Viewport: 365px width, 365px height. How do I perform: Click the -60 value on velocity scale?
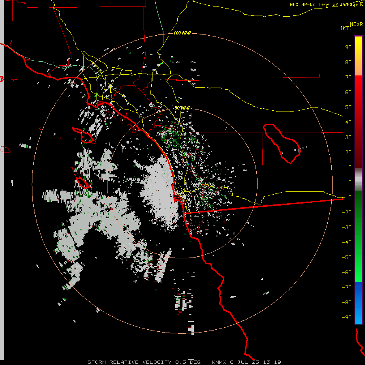[x=347, y=273]
